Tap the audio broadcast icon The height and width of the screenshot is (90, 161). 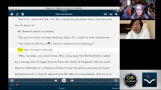click(x=105, y=14)
